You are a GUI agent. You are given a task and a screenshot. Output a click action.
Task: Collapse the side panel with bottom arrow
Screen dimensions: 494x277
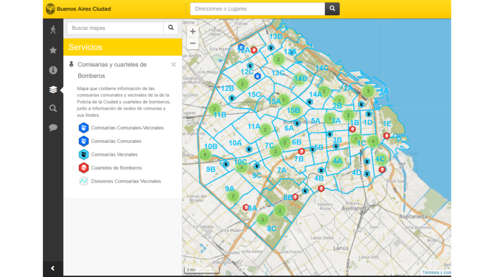point(53,268)
